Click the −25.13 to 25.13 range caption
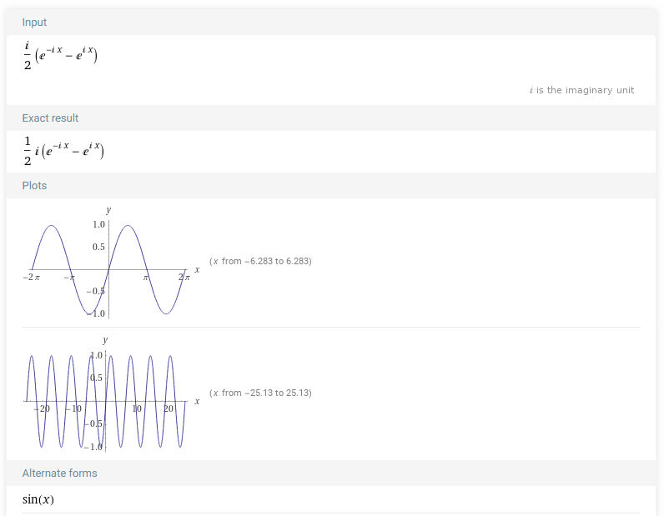 pyautogui.click(x=260, y=393)
